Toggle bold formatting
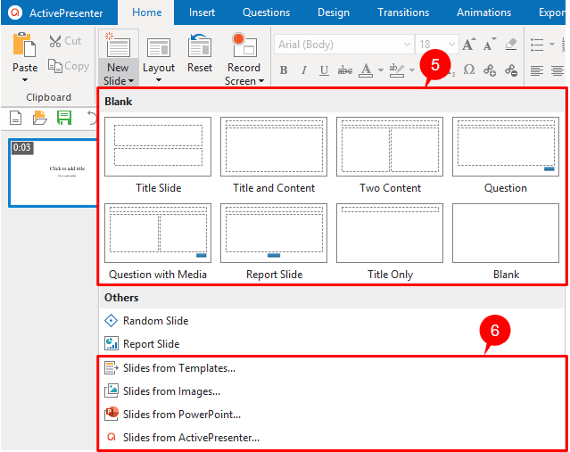The height and width of the screenshot is (452, 570). click(x=284, y=70)
